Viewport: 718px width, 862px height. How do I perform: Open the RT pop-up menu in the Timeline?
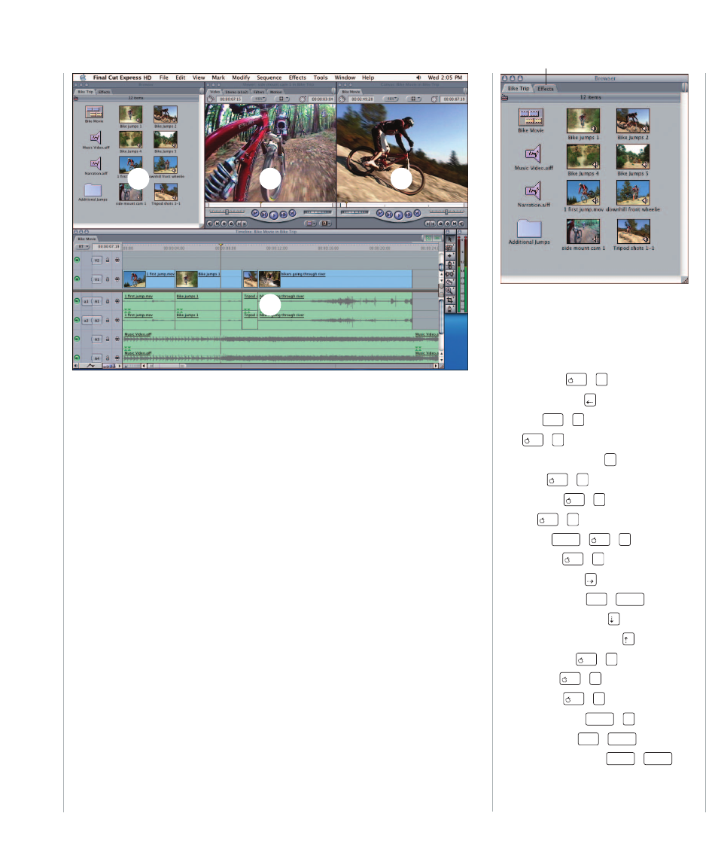83,246
